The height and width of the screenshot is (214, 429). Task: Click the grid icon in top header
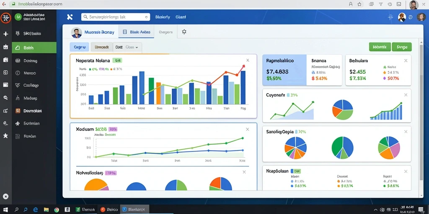(390, 17)
